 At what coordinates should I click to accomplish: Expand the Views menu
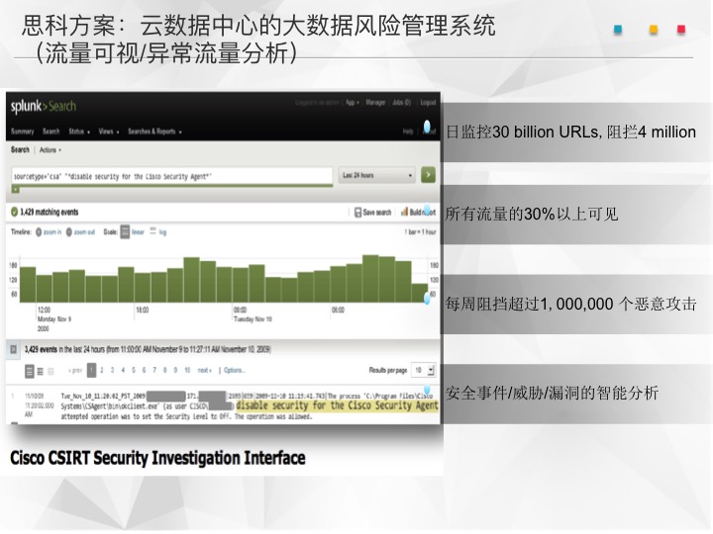pyautogui.click(x=109, y=132)
